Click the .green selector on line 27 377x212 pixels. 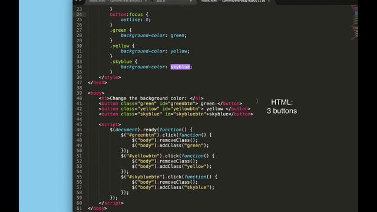tap(118, 30)
